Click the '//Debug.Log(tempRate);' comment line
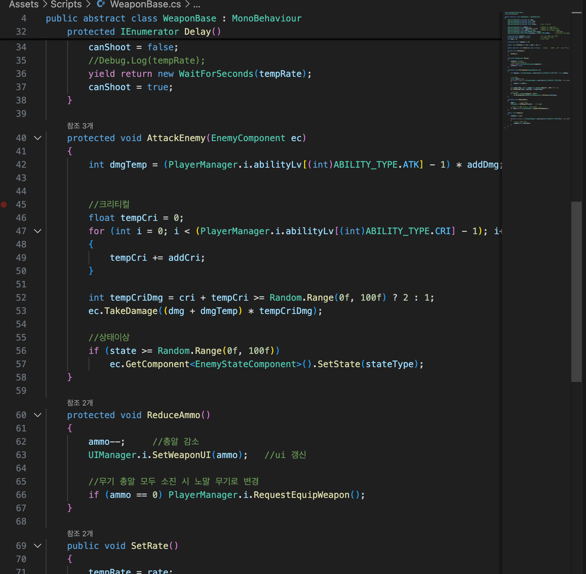The image size is (586, 574). pos(146,60)
